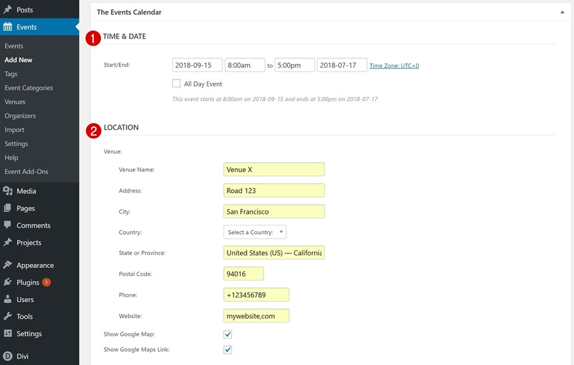Viewport: 574px width, 365px height.
Task: Click the Pages icon in sidebar
Action: point(8,209)
